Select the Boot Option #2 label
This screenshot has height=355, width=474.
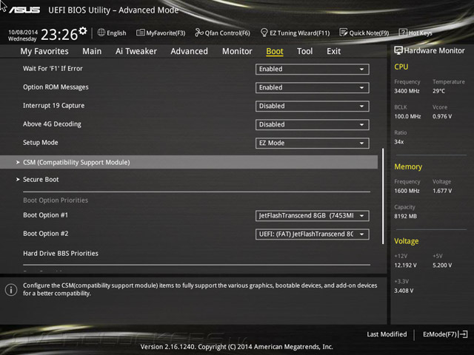click(46, 234)
